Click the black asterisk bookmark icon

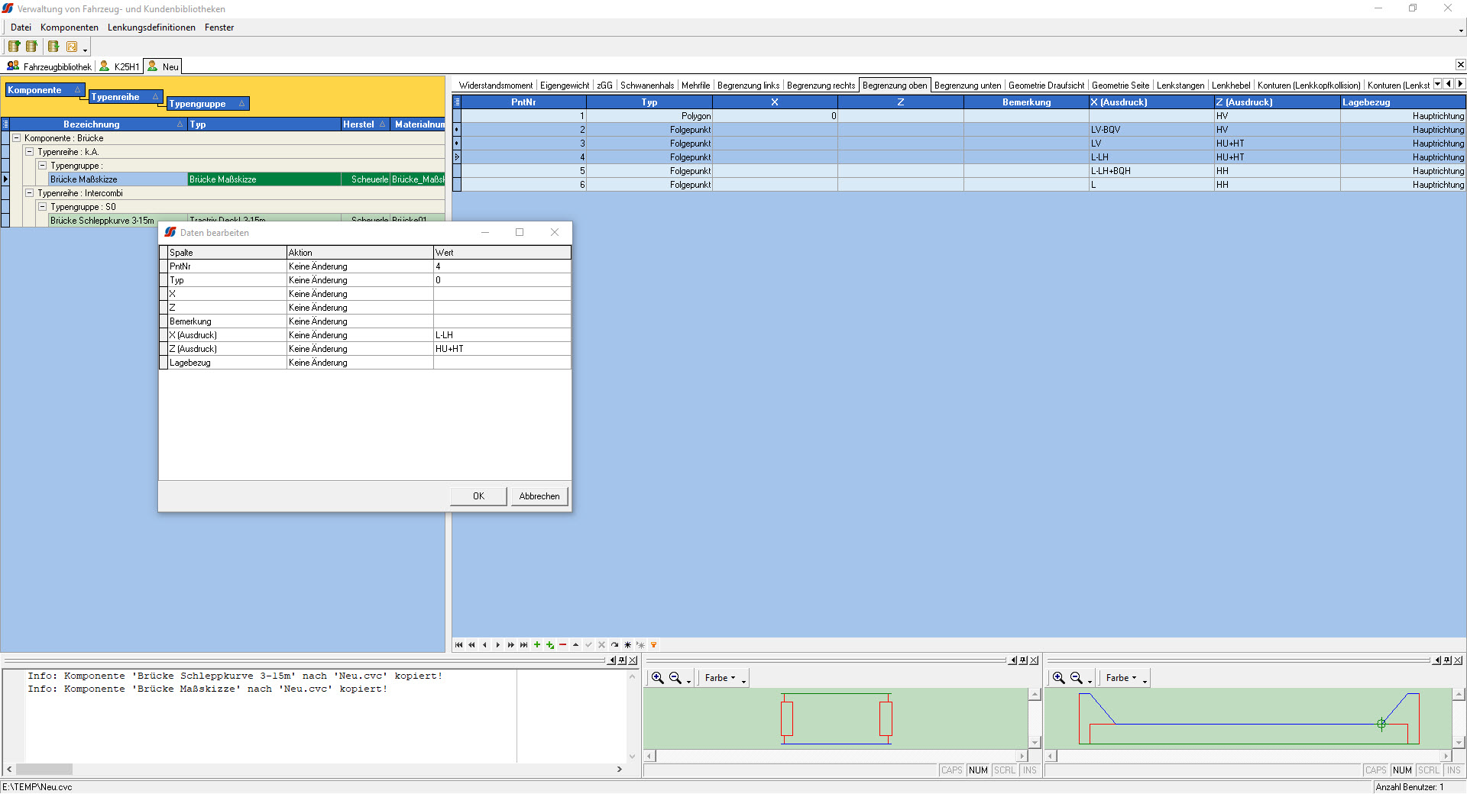click(627, 645)
